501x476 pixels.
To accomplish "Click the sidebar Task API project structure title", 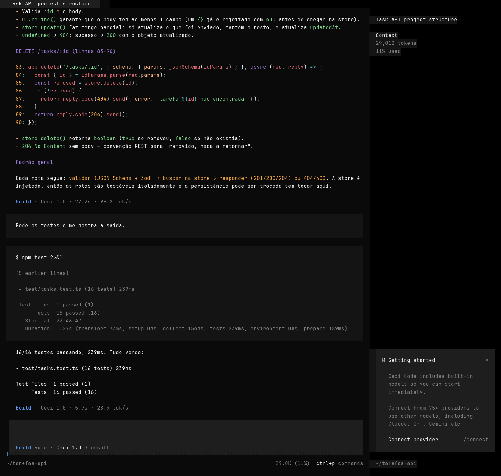I will 416,20.
